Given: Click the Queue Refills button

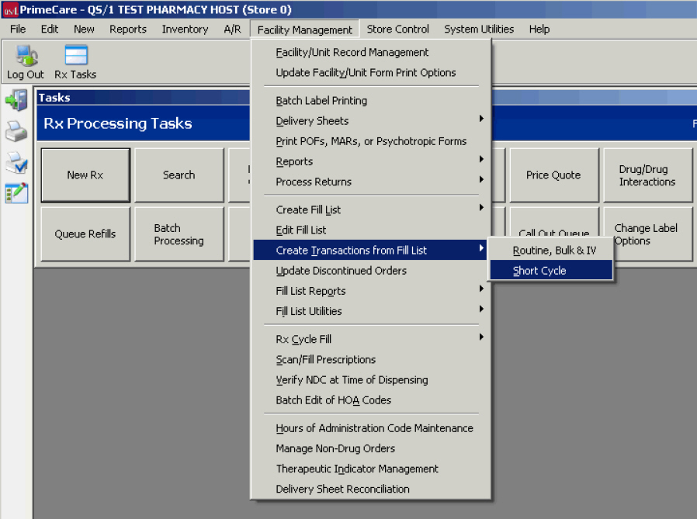Looking at the screenshot, I should click(85, 234).
